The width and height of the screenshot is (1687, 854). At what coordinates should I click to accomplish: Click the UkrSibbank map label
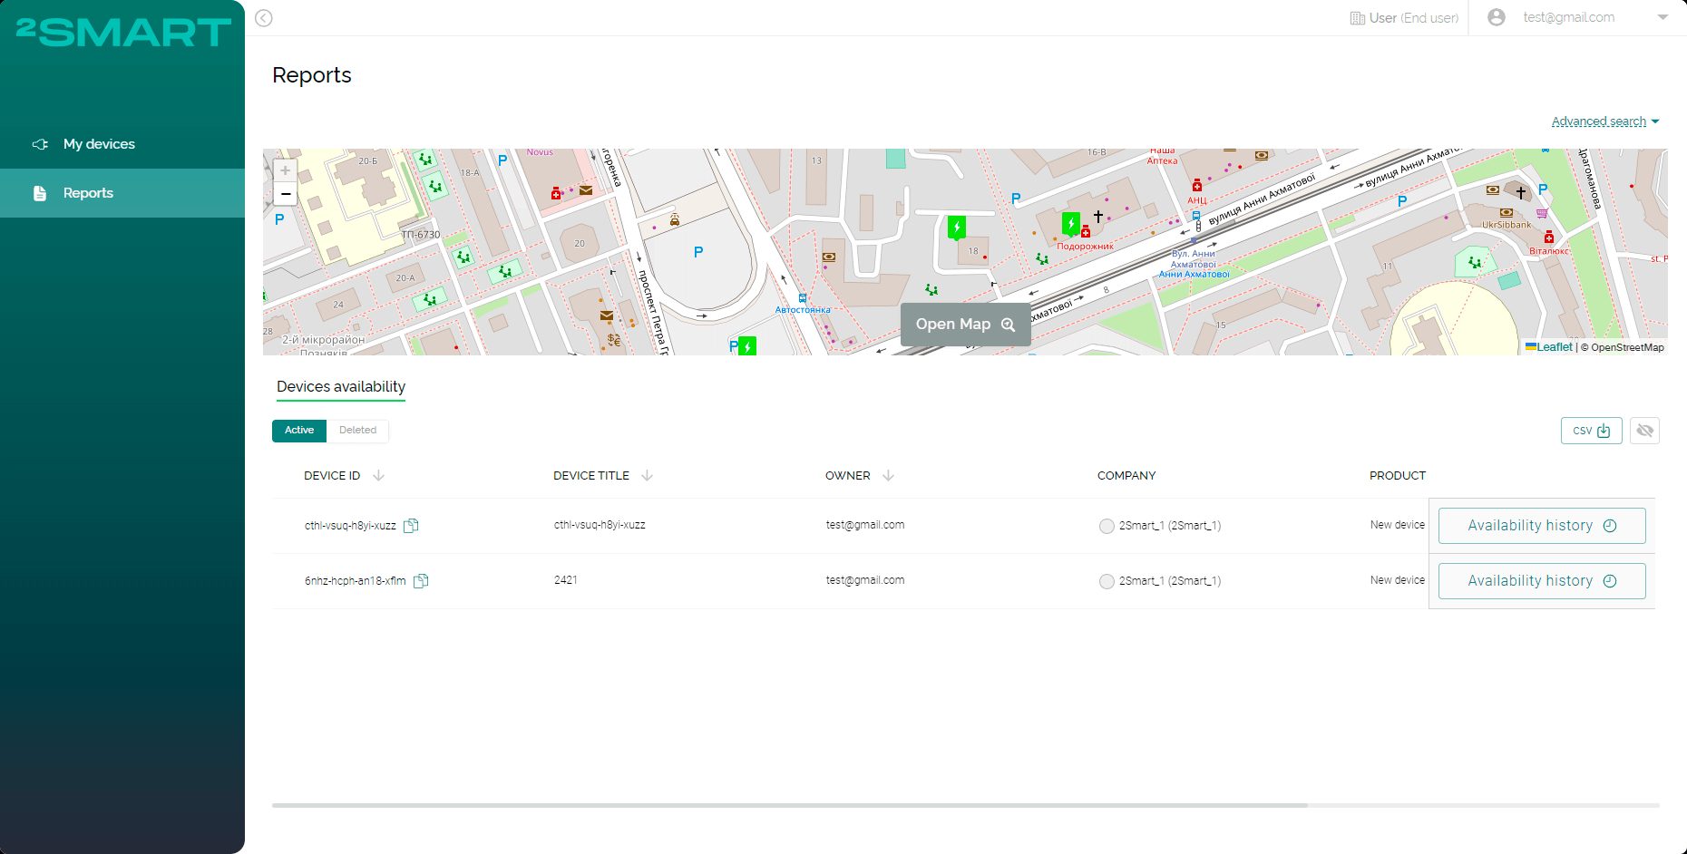(x=1507, y=225)
